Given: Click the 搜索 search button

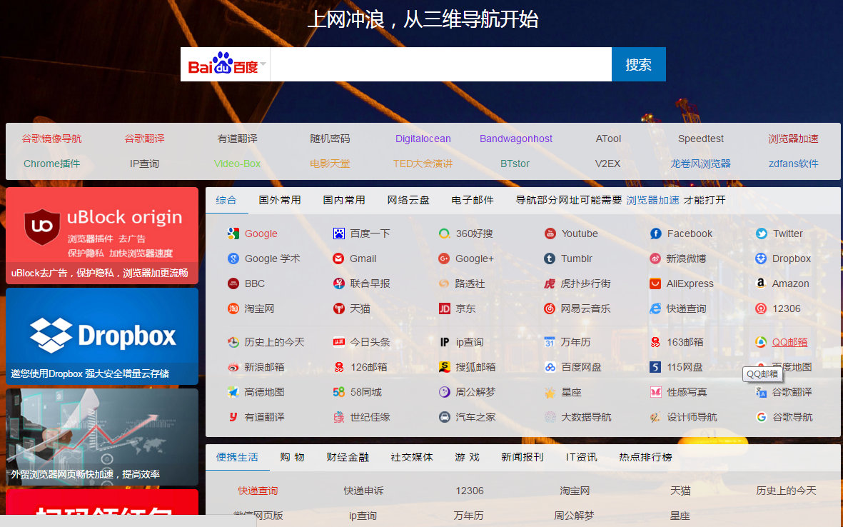Looking at the screenshot, I should (x=639, y=64).
